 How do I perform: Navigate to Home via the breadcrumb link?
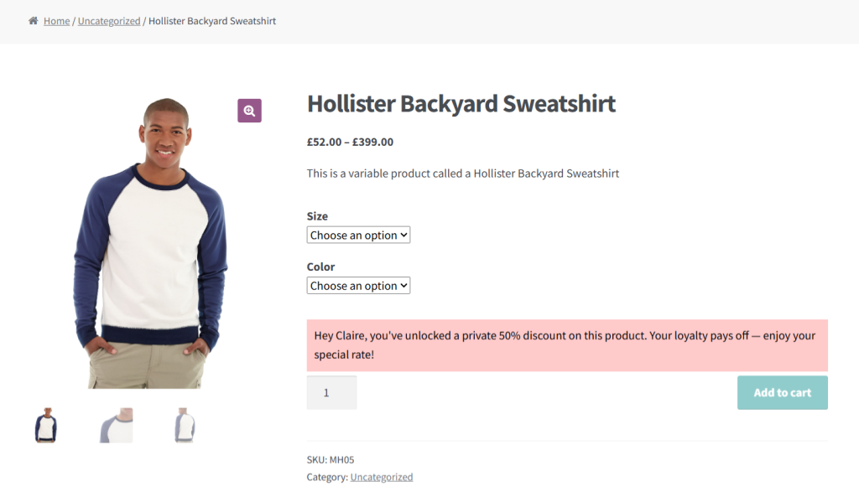point(56,20)
